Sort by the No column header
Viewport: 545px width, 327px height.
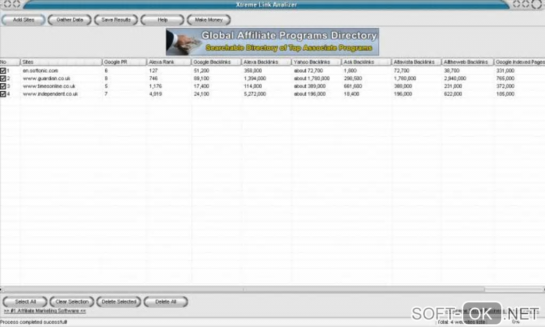click(10, 62)
